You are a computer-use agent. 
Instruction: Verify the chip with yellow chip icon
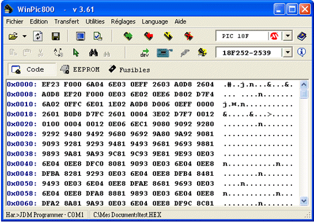[168, 36]
